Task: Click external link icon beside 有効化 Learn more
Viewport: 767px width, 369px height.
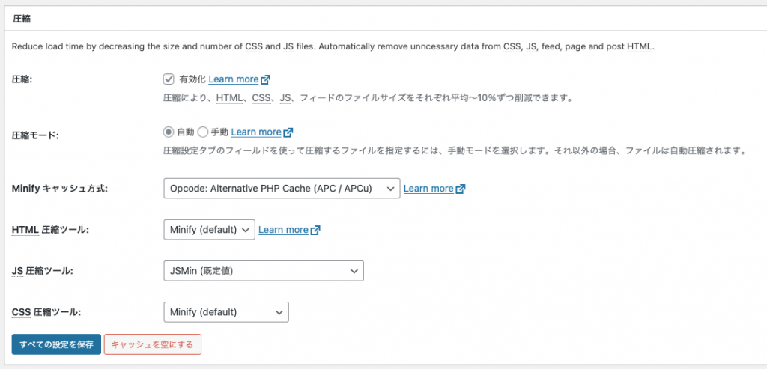Action: (x=266, y=79)
